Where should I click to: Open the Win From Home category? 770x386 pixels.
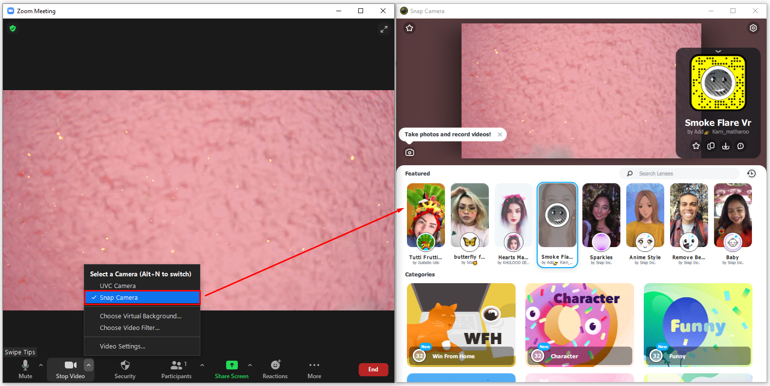(461, 325)
